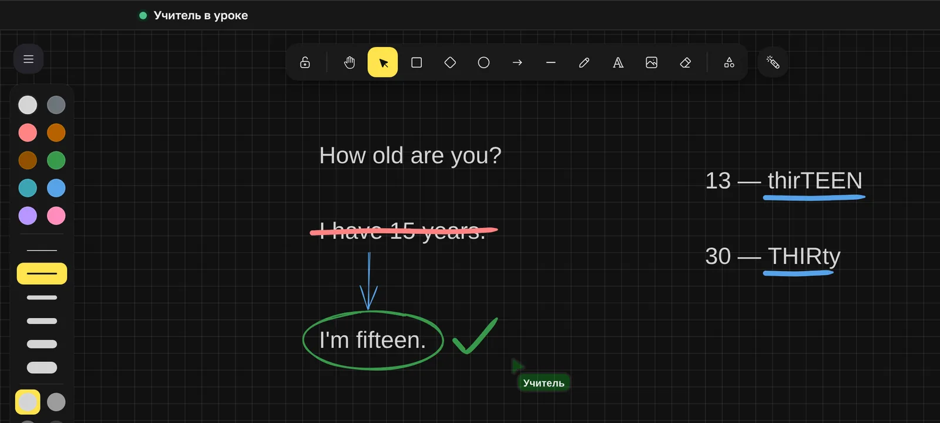
Task: Select the green checkmark drawing
Action: coord(475,336)
